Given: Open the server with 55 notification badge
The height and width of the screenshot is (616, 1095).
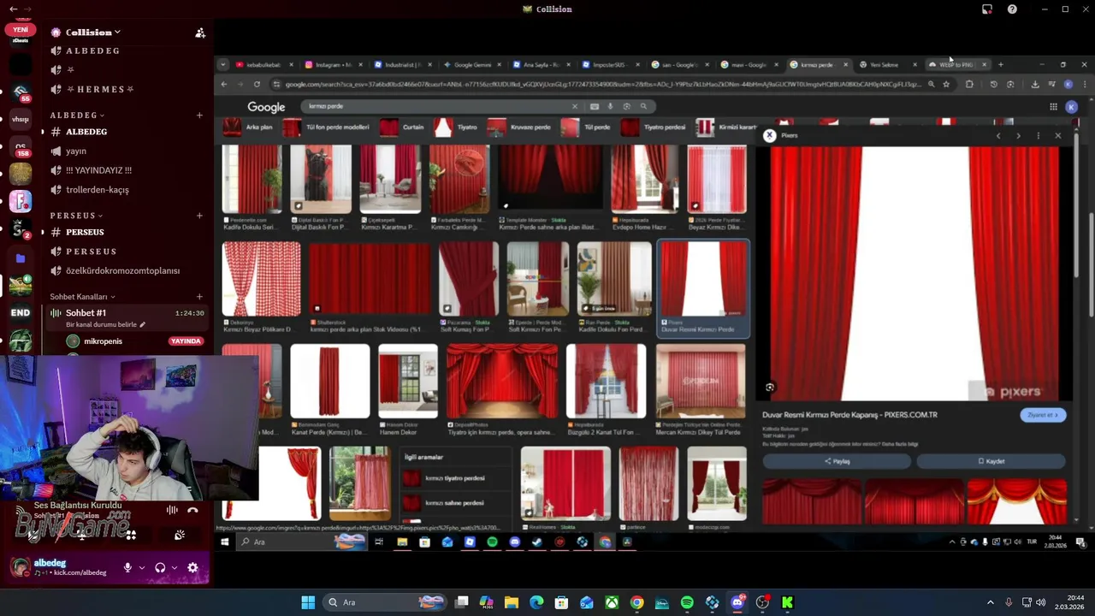Looking at the screenshot, I should pos(21,92).
